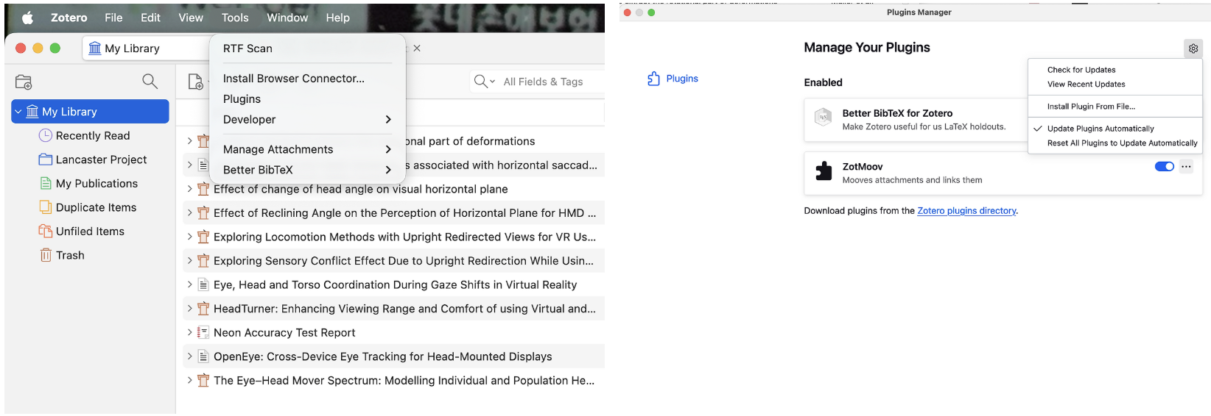Click the Zotero app menu
Image resolution: width=1211 pixels, height=416 pixels.
69,18
